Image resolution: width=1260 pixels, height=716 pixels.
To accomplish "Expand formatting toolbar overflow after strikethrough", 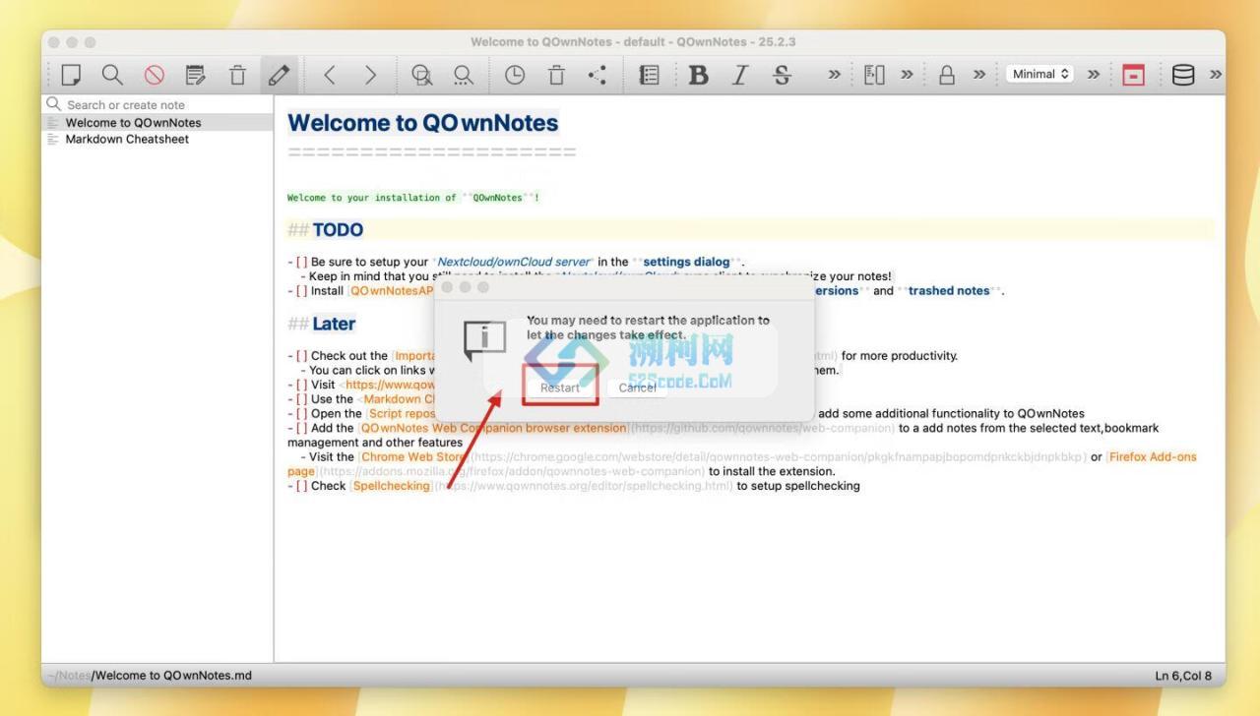I will coord(834,75).
